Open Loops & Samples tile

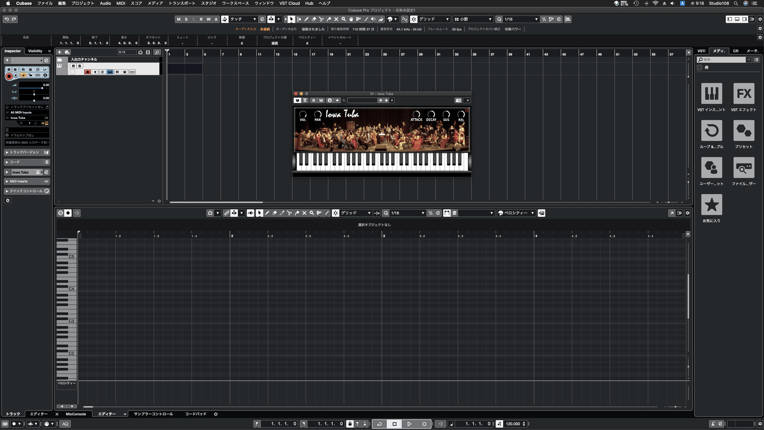coord(711,130)
